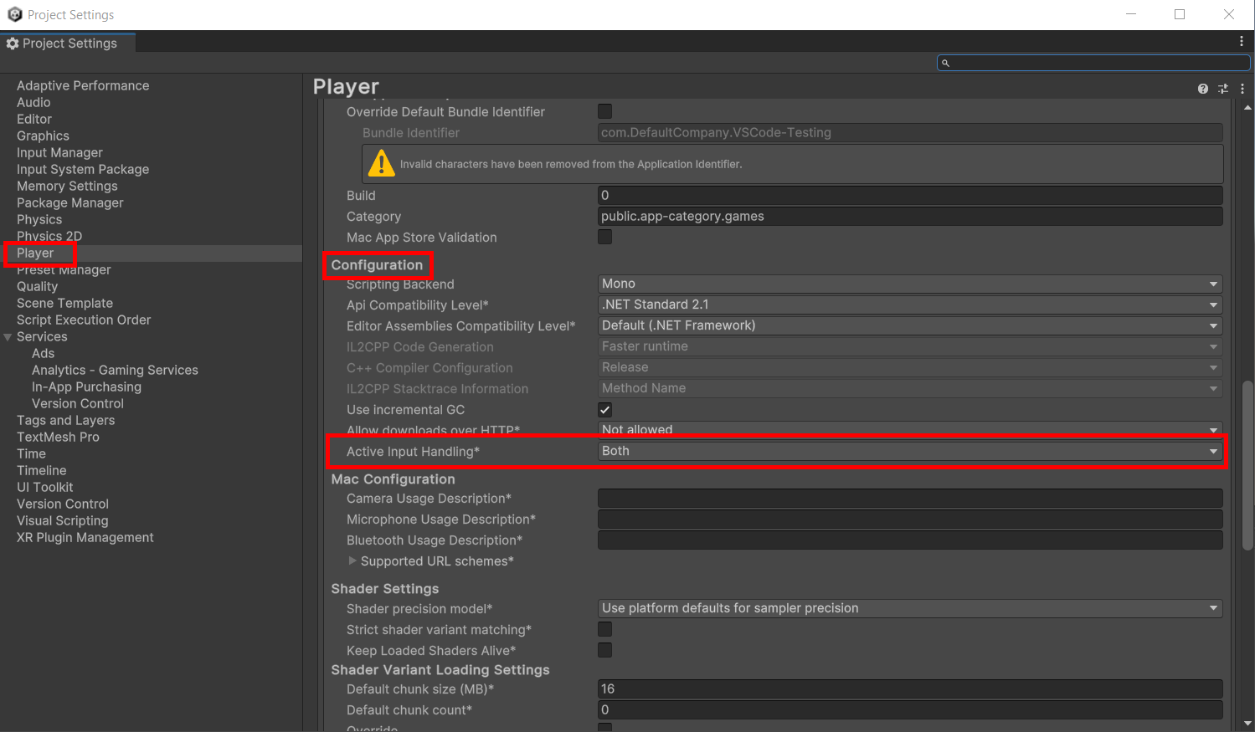Select Audio in the settings list

(33, 102)
